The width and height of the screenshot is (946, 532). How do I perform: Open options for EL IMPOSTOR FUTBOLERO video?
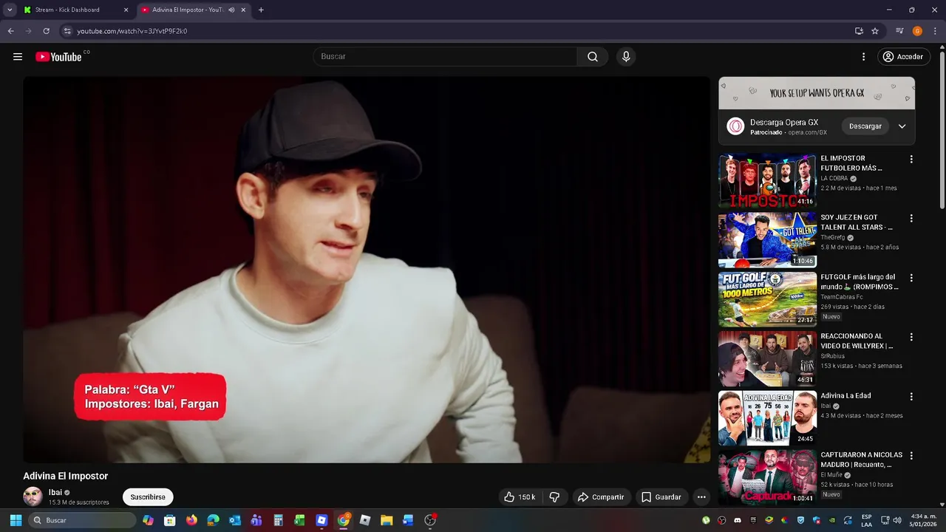(x=911, y=159)
